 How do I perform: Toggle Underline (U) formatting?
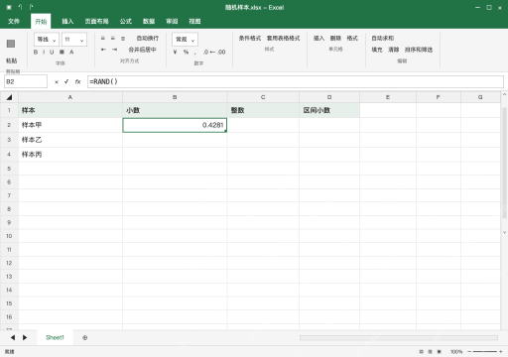pos(52,52)
